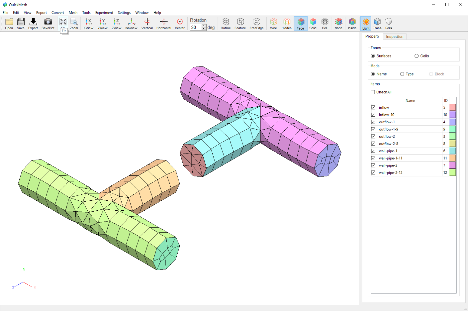Image resolution: width=468 pixels, height=311 pixels.
Task: Select the wall-pipe-2 row name
Action: (388, 166)
